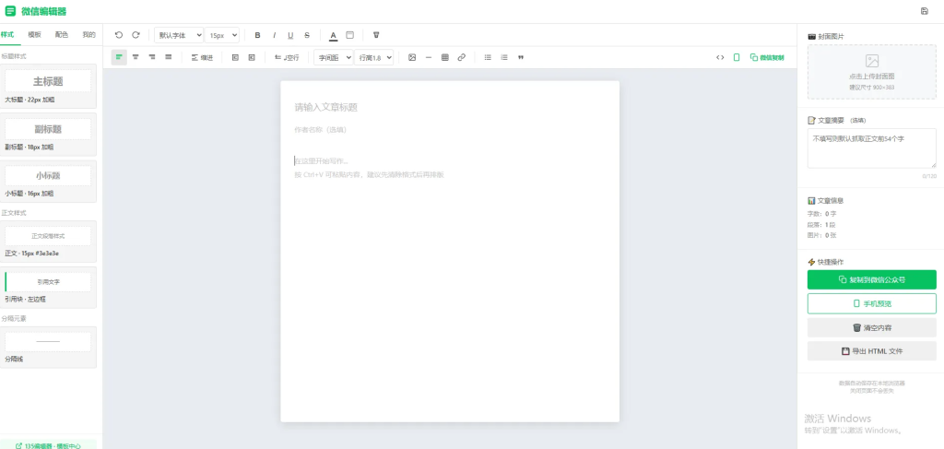Open the HTML source code view

tap(720, 57)
